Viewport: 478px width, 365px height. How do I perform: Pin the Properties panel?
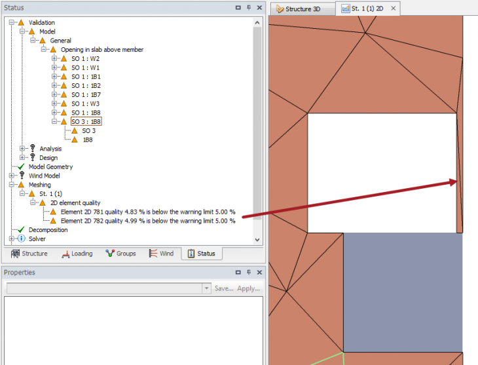pos(249,272)
